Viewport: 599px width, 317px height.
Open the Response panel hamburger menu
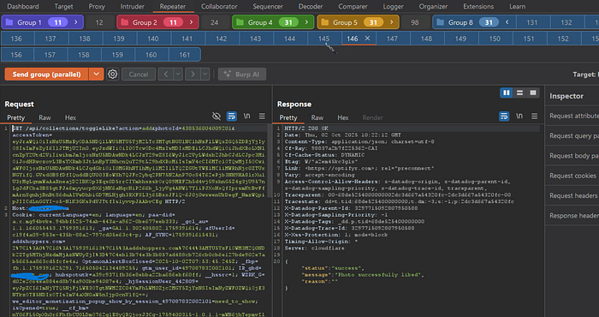point(535,117)
